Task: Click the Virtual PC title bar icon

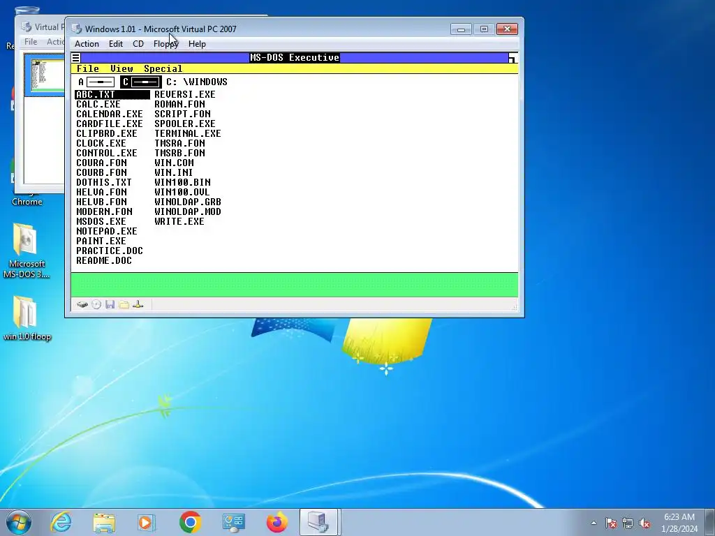Action: coord(77,29)
